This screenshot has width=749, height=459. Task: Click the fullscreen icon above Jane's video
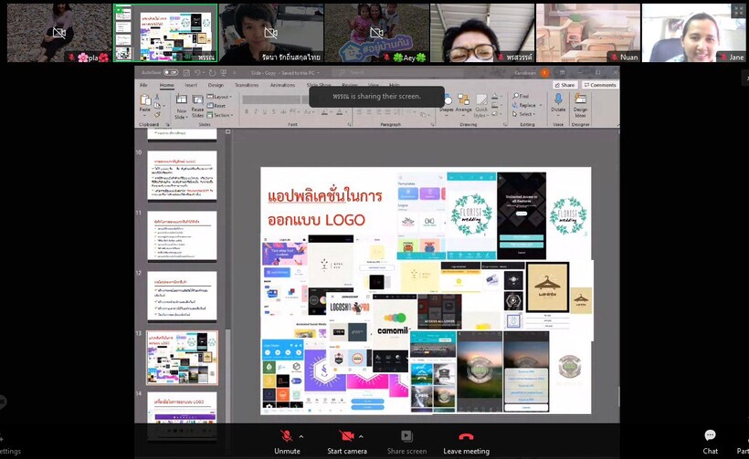739,10
